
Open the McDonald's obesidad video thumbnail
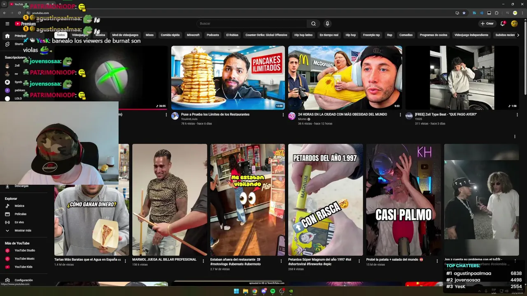pyautogui.click(x=345, y=78)
